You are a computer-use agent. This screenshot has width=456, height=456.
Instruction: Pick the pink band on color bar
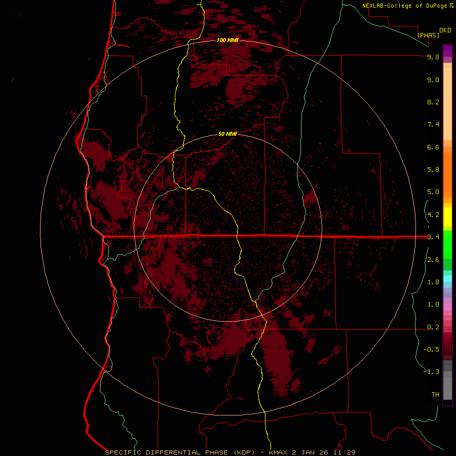[x=447, y=307]
